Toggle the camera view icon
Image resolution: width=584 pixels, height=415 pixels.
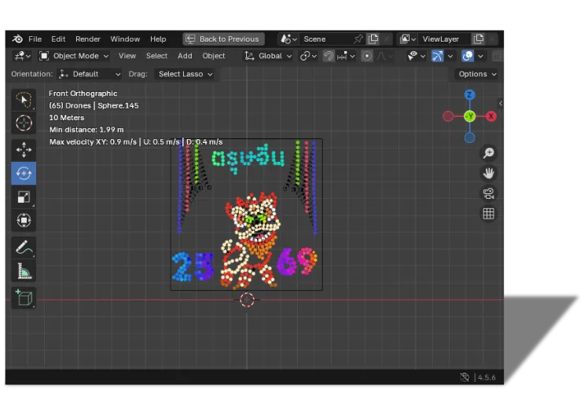point(488,193)
